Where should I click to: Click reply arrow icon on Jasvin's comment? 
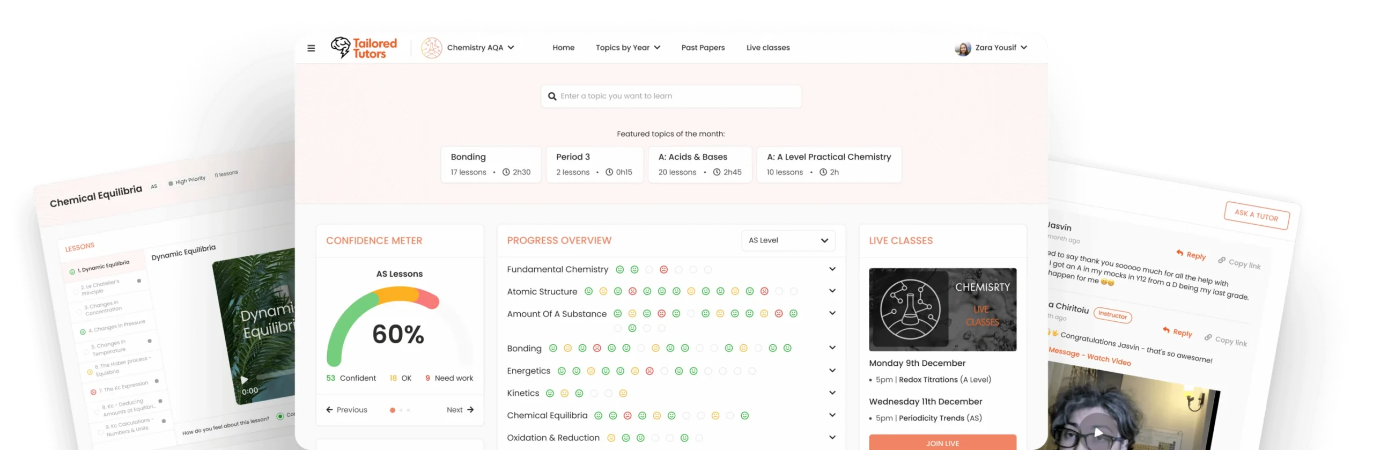[1180, 253]
